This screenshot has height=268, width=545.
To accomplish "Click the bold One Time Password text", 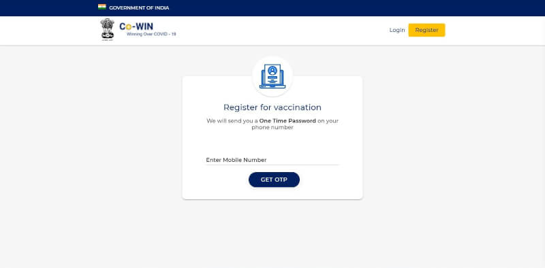I will [287, 121].
